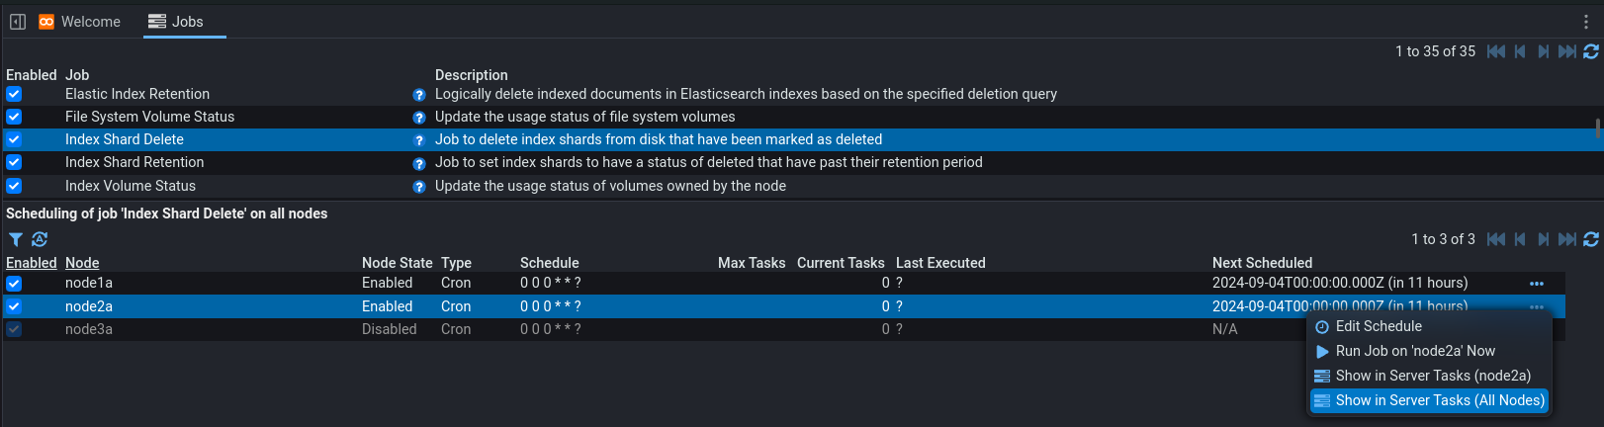The width and height of the screenshot is (1604, 427).
Task: Click the filter icon in scheduling panel
Action: coord(16,239)
